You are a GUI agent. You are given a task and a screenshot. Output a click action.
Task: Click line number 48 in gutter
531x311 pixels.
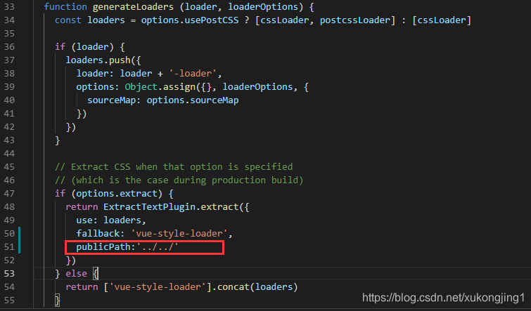(9, 207)
